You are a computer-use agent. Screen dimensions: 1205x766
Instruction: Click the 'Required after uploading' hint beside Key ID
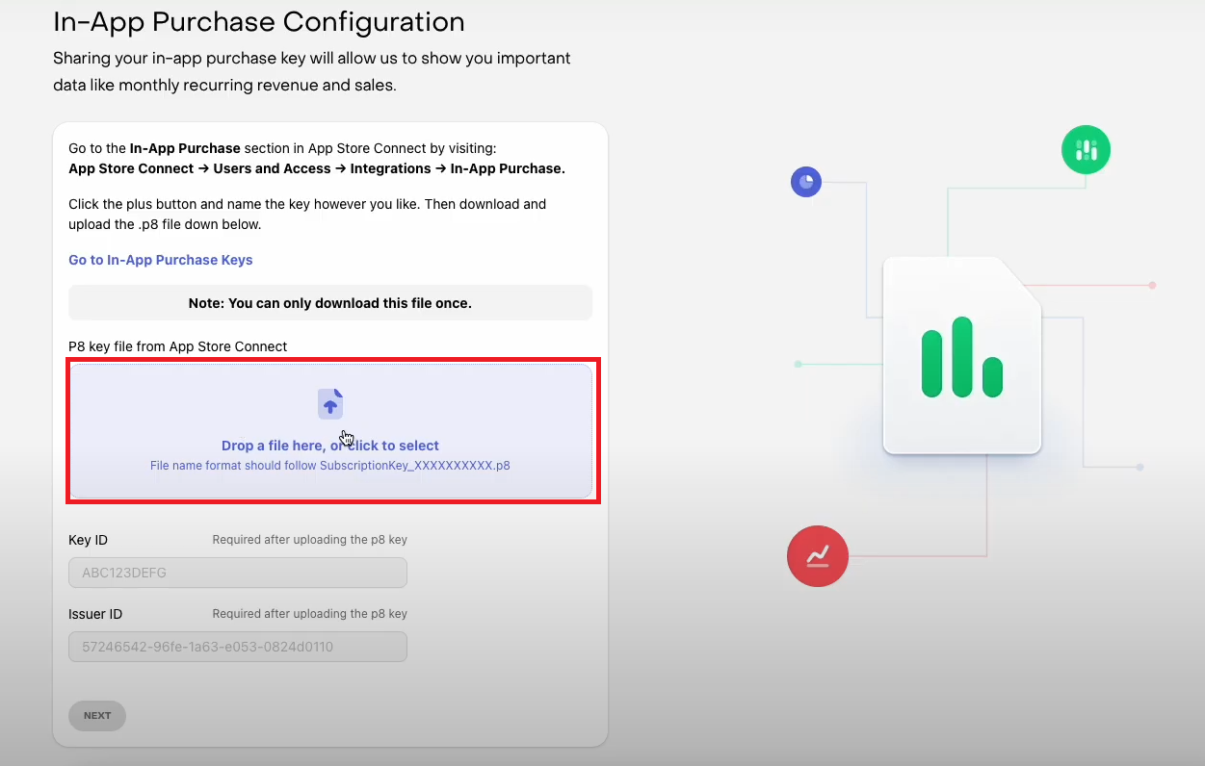click(310, 540)
